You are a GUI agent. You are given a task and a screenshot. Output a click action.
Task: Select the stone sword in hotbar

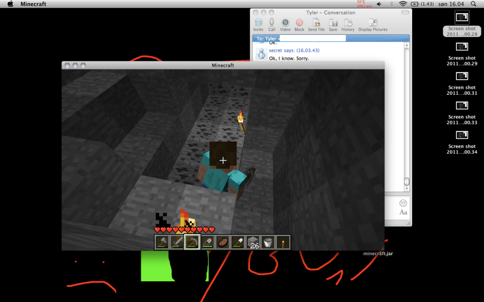[177, 242]
